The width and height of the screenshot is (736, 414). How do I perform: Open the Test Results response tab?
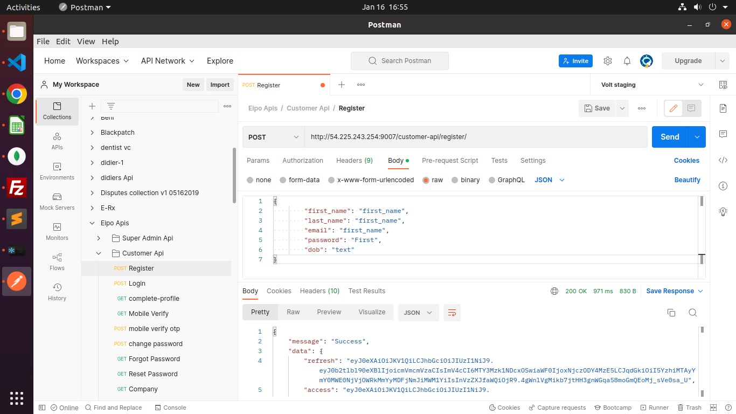(x=366, y=291)
